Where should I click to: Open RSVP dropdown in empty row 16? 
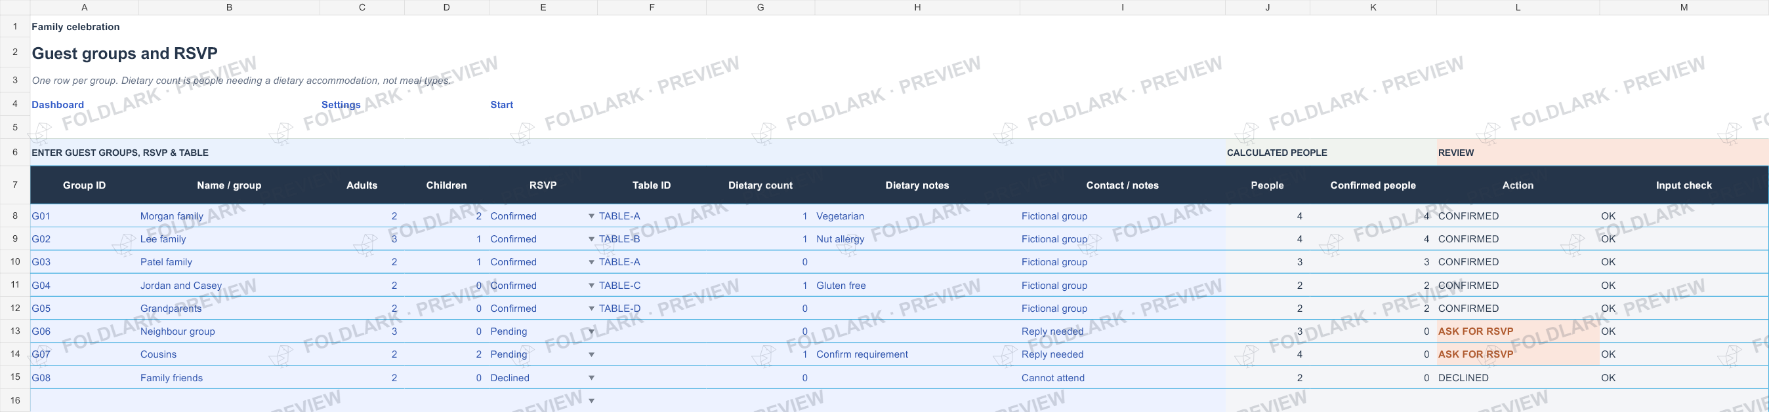coord(591,400)
